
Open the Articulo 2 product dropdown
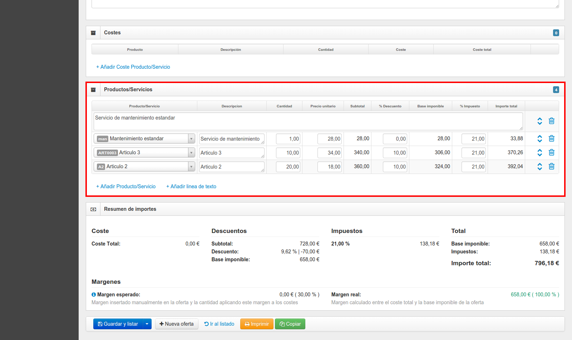pos(191,167)
